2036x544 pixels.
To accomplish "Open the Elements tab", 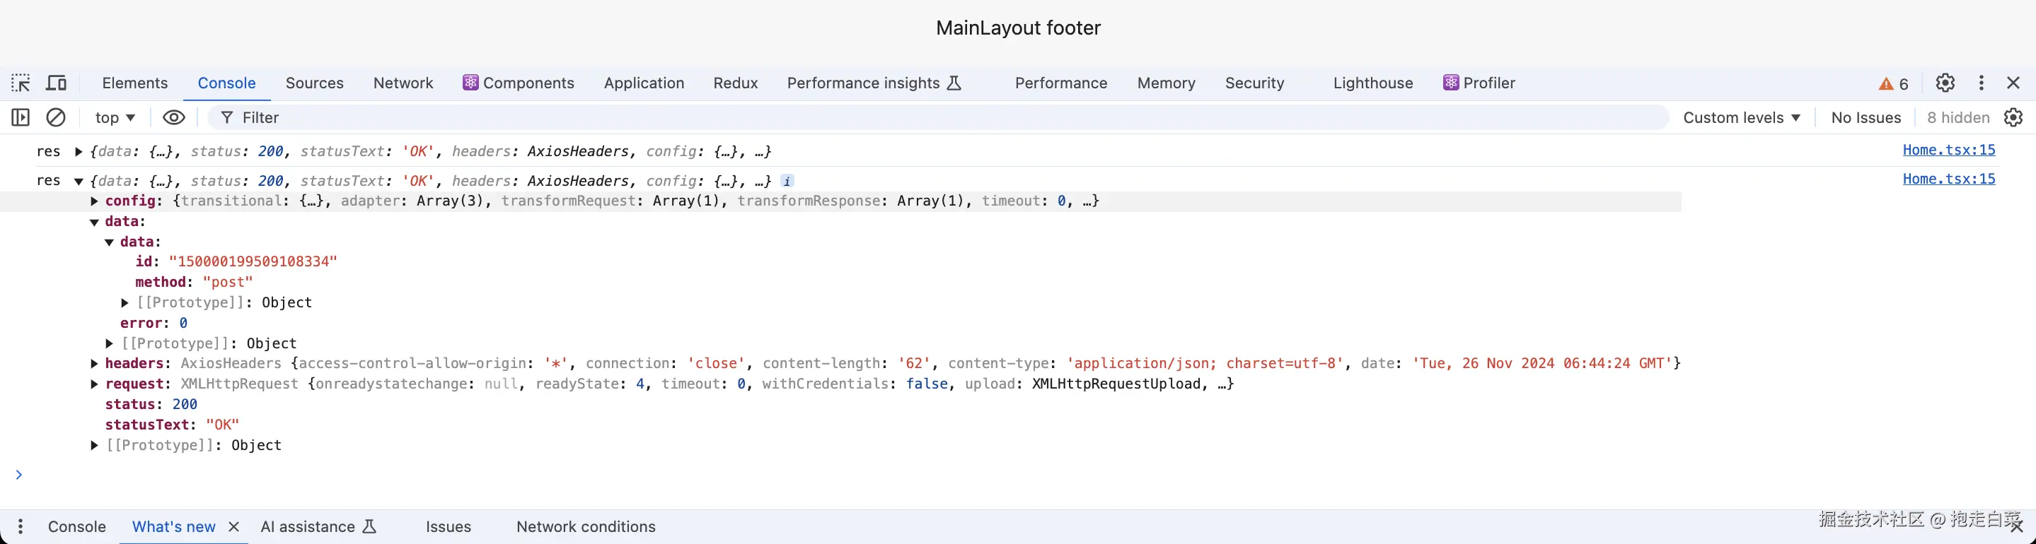I will [135, 83].
